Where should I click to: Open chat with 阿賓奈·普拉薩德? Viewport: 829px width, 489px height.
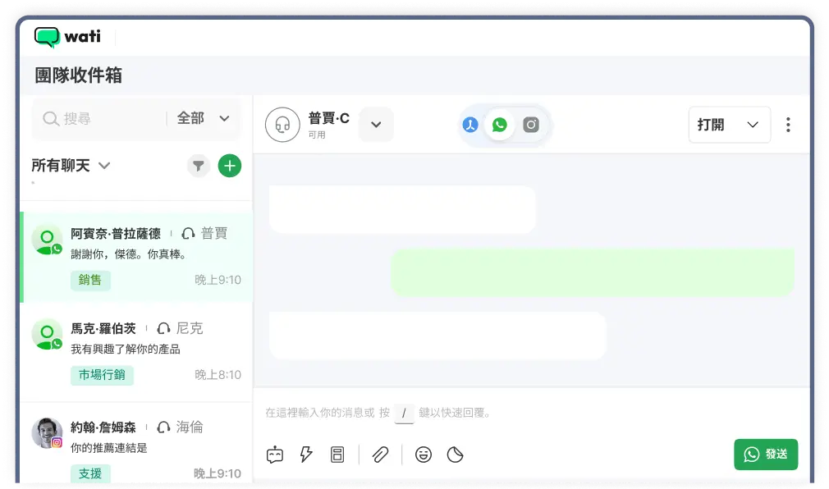coord(136,256)
